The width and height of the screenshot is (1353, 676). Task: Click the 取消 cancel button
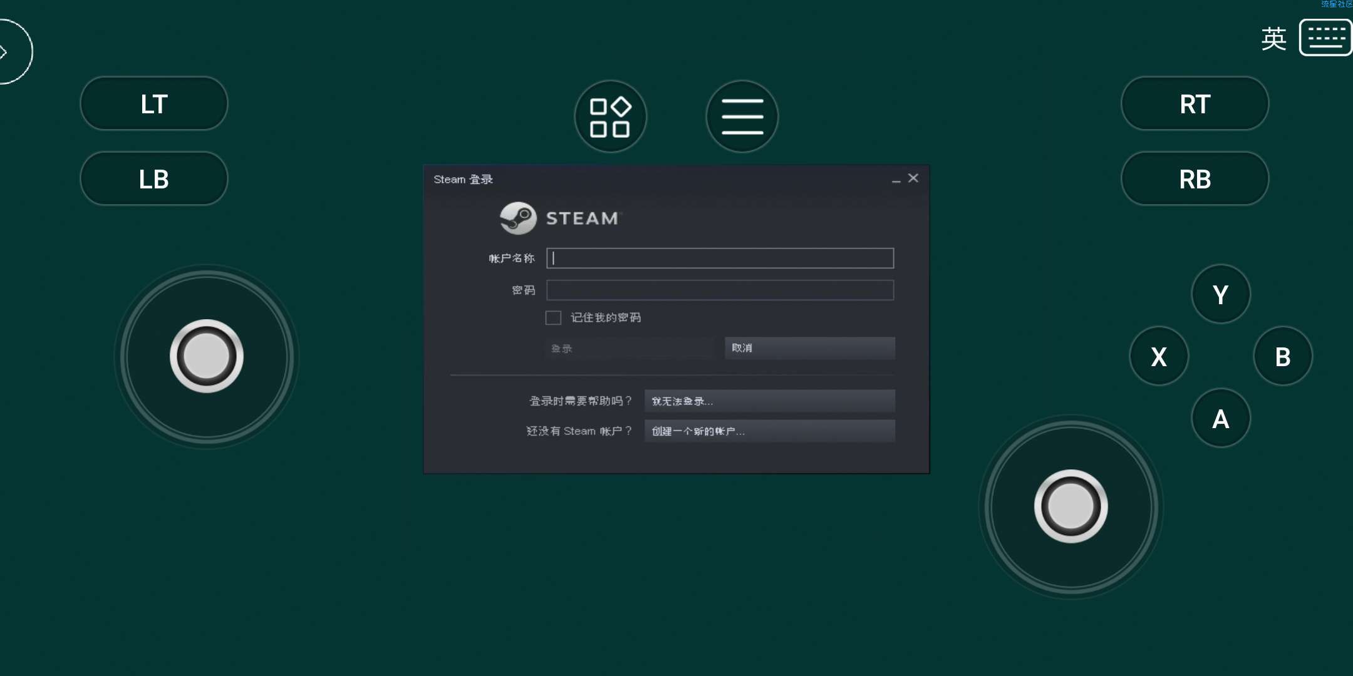pyautogui.click(x=809, y=348)
